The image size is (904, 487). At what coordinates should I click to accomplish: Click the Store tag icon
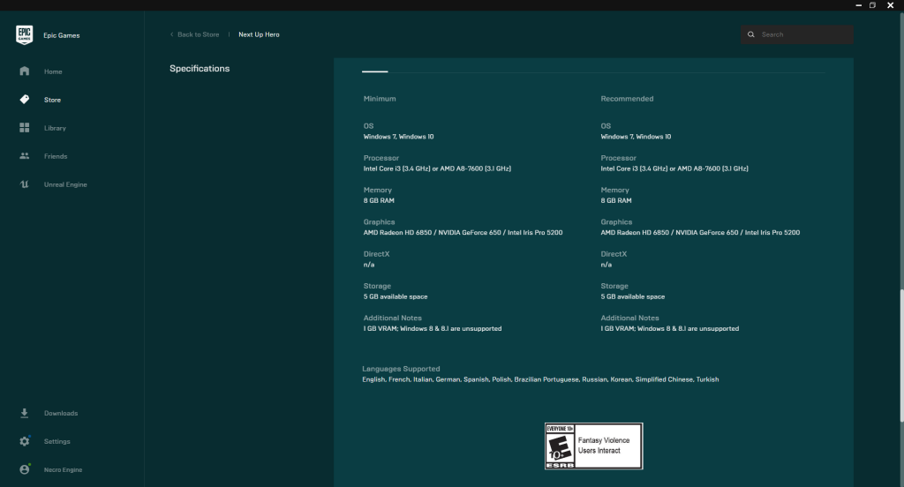coord(24,99)
